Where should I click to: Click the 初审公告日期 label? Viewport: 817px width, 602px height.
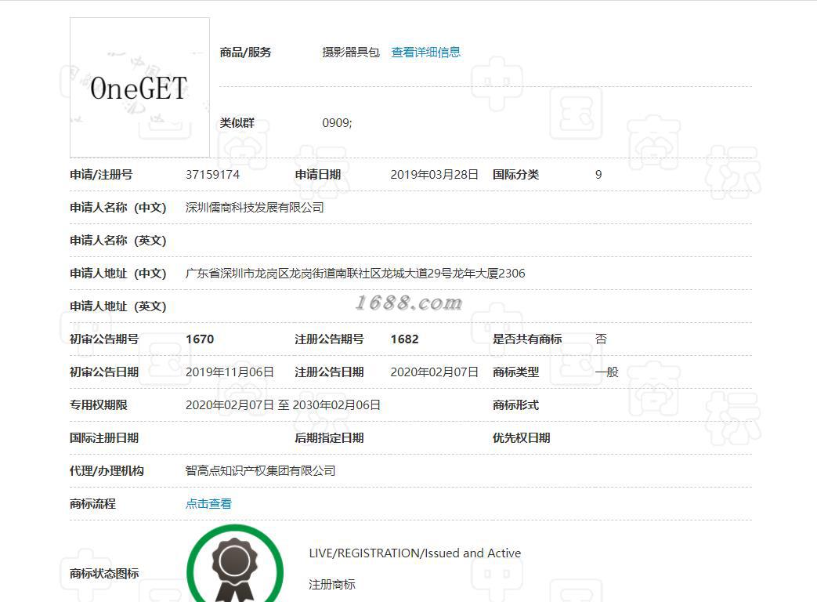pyautogui.click(x=104, y=372)
